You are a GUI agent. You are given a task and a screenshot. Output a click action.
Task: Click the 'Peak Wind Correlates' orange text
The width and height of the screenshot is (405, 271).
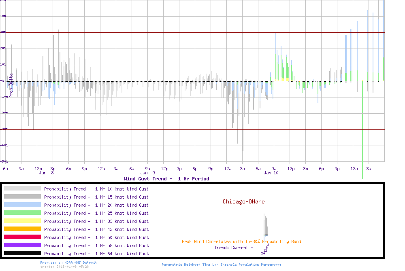[x=241, y=241]
